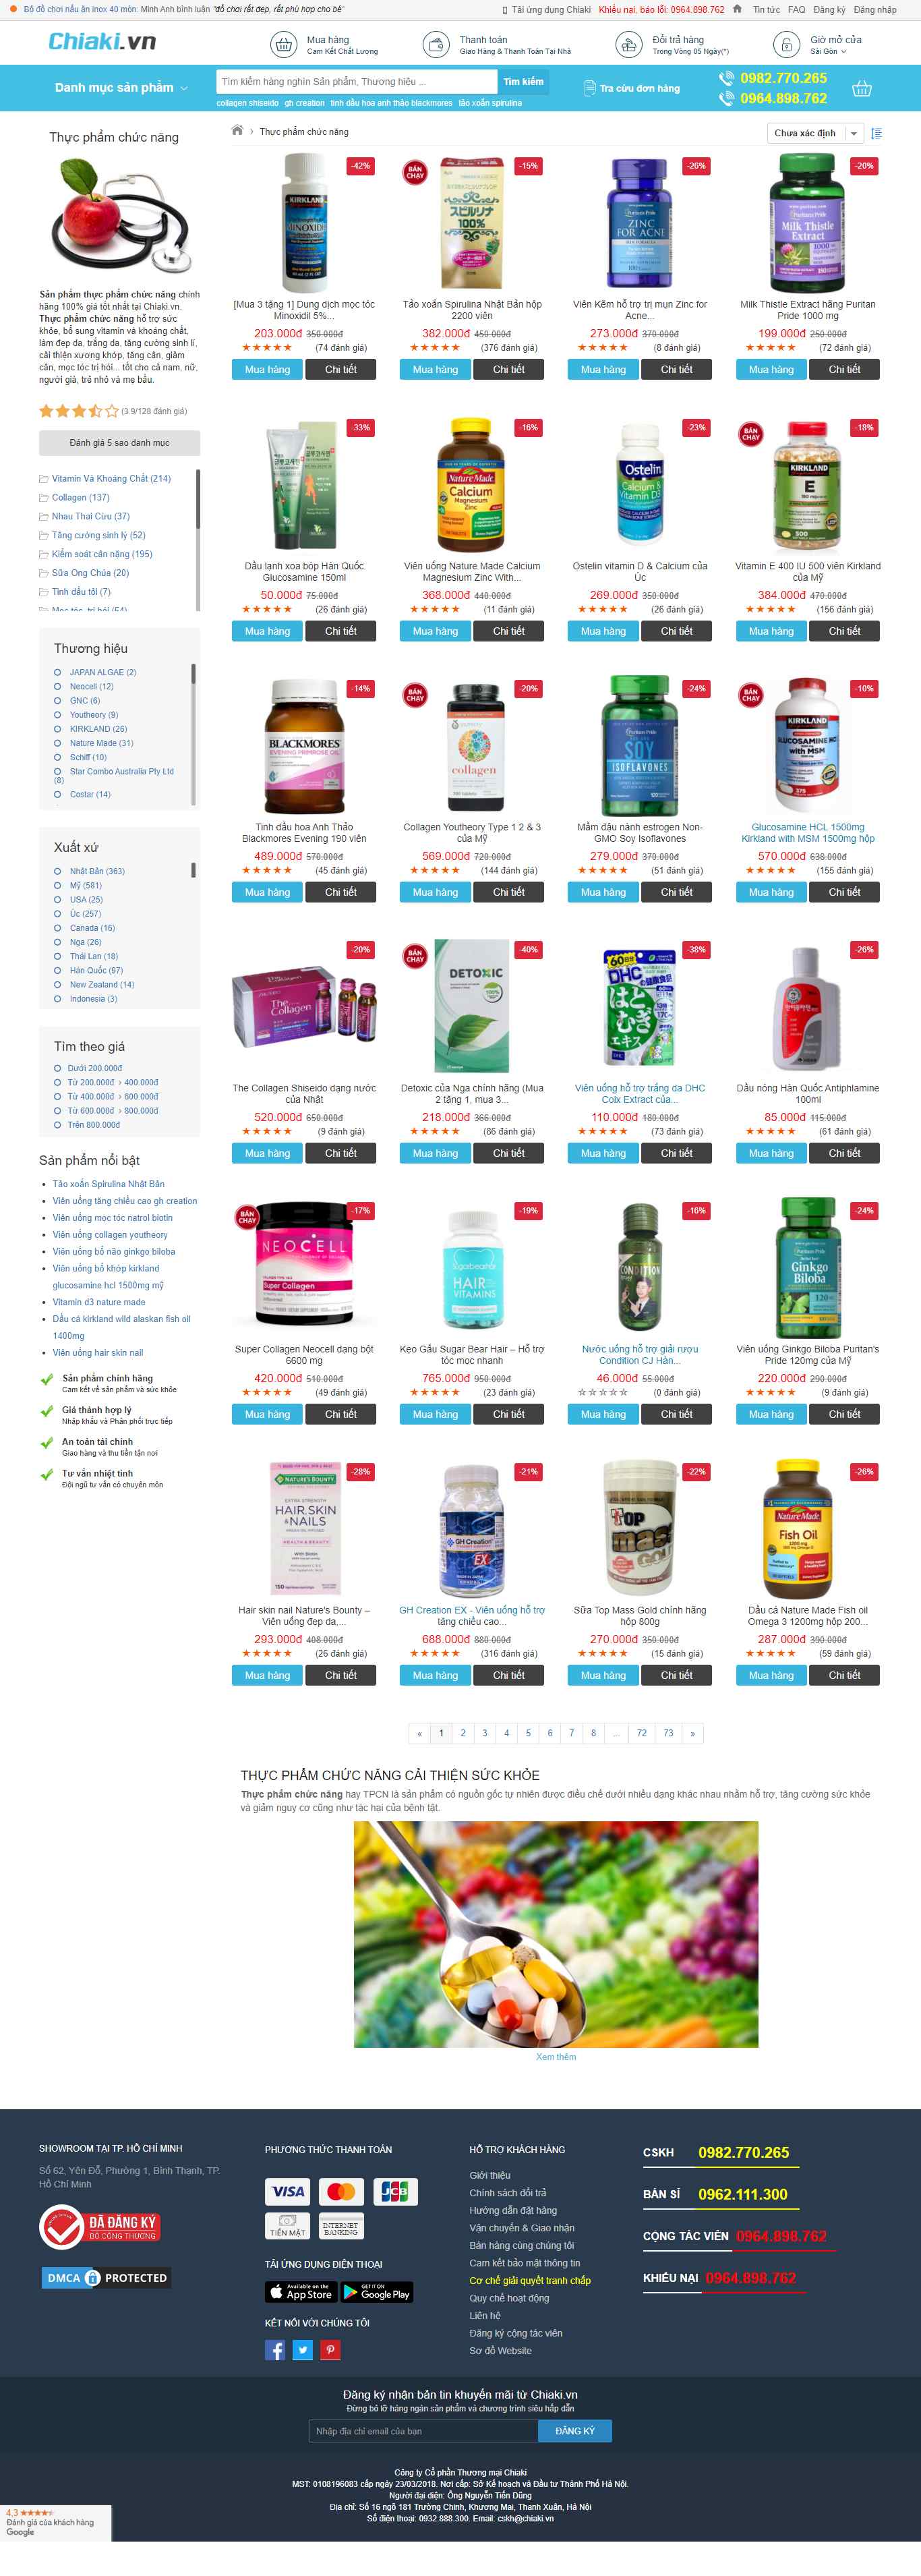This screenshot has height=2576, width=921.
Task: Switch to list view icon
Action: [x=876, y=133]
